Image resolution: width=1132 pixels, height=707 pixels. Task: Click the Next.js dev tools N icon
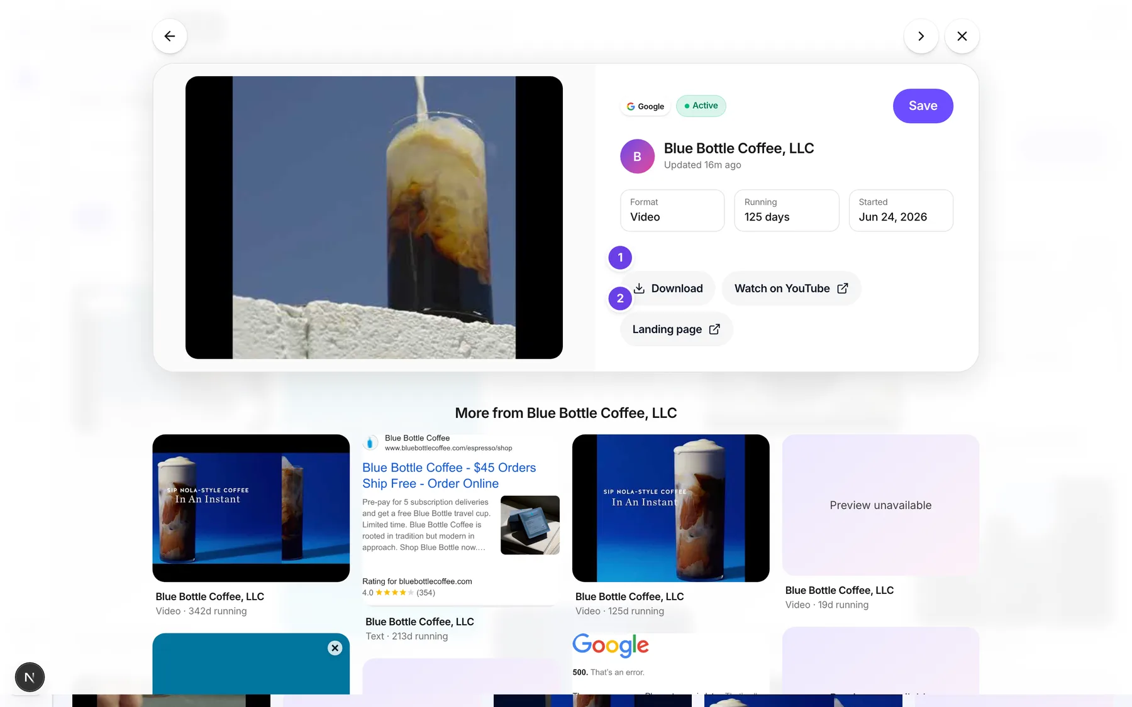[30, 677]
